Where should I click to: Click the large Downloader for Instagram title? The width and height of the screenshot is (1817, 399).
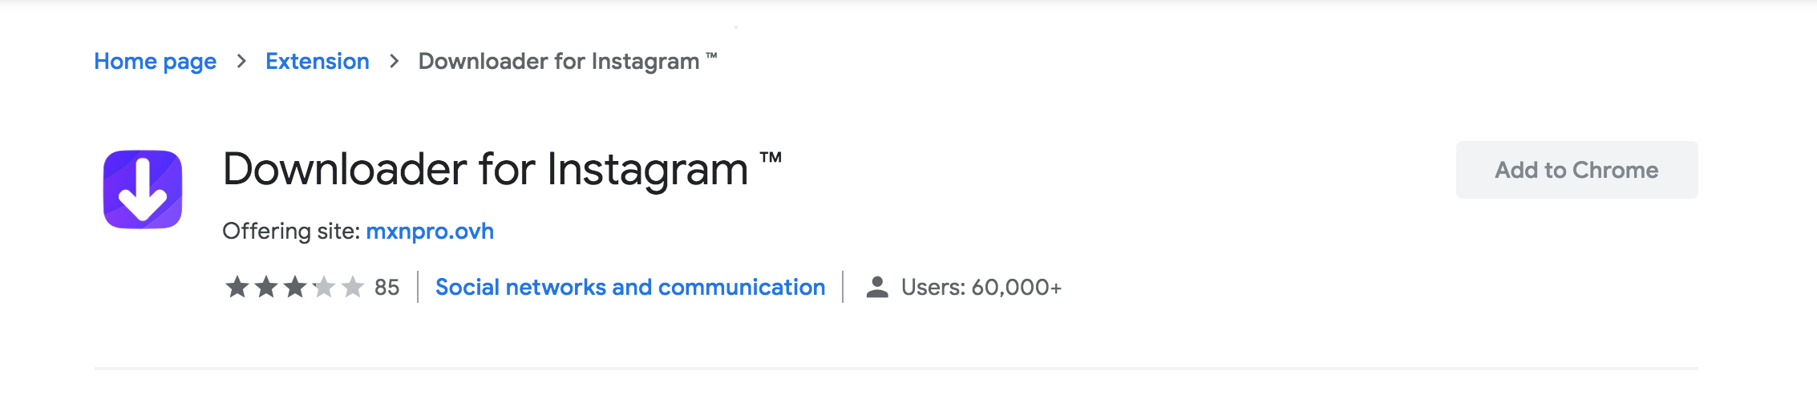click(502, 170)
